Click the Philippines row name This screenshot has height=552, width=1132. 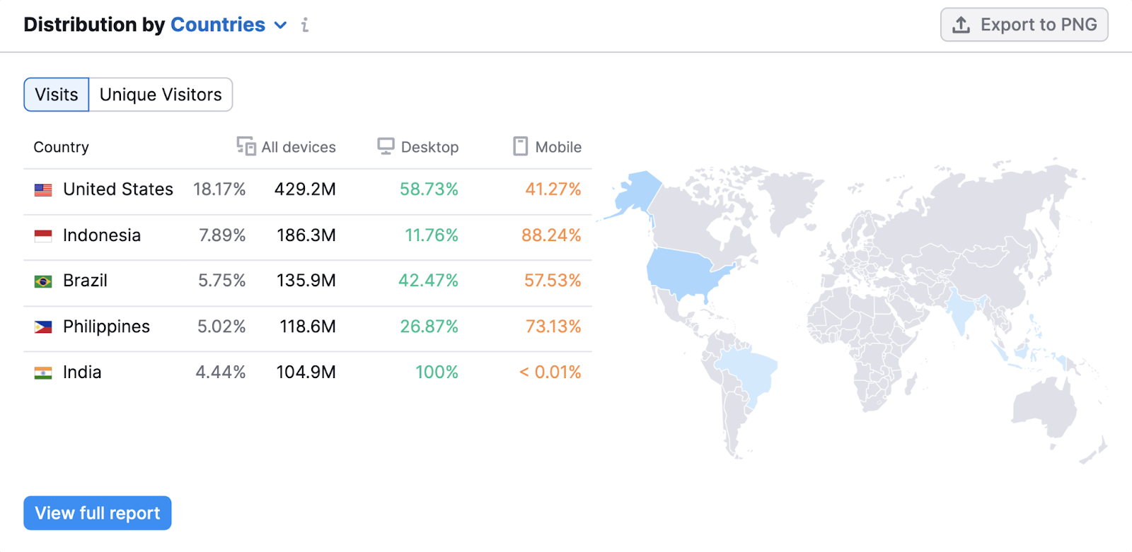pyautogui.click(x=106, y=327)
